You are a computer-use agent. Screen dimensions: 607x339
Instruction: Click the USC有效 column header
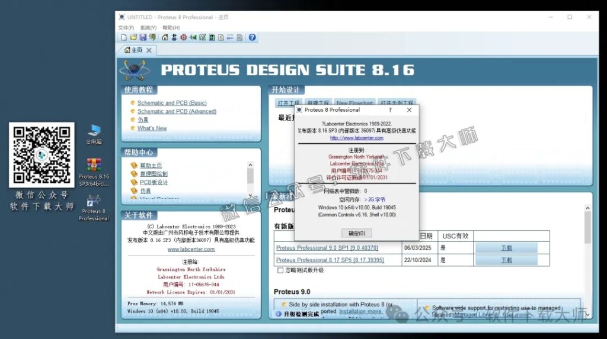[455, 236]
